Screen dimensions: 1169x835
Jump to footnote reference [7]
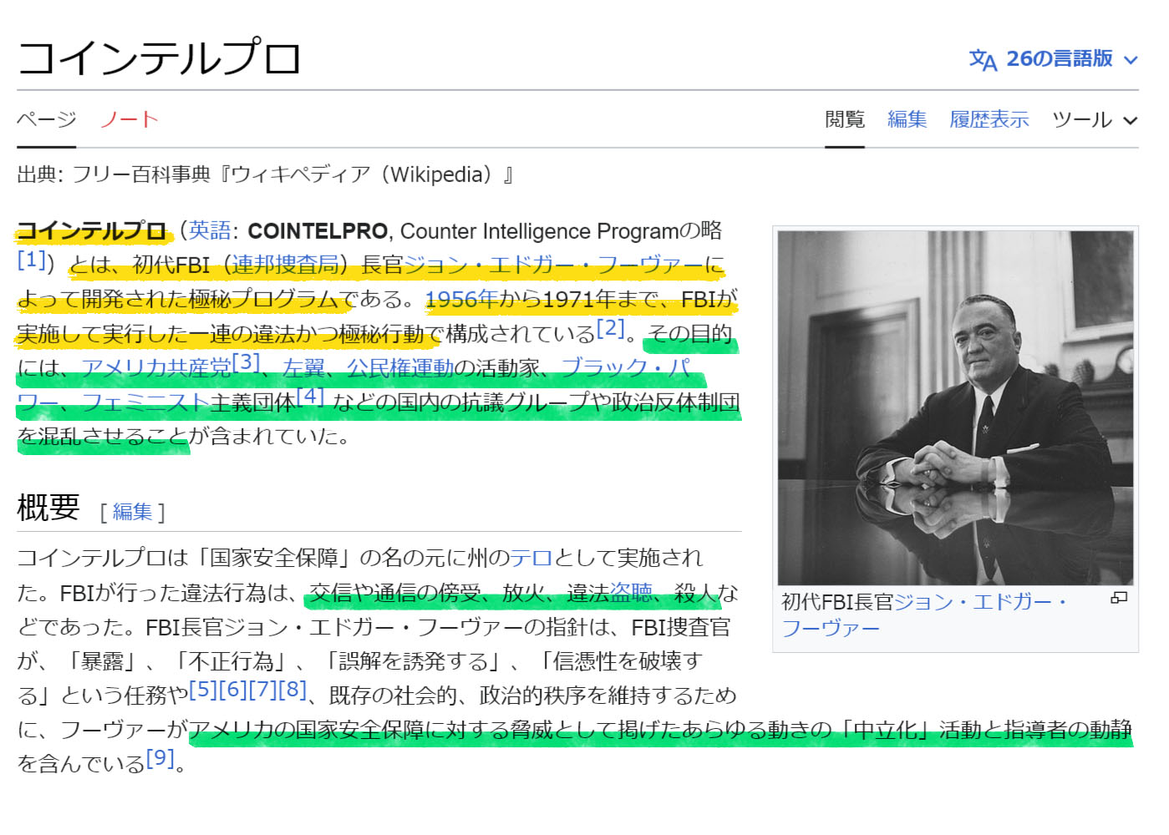coord(263,689)
